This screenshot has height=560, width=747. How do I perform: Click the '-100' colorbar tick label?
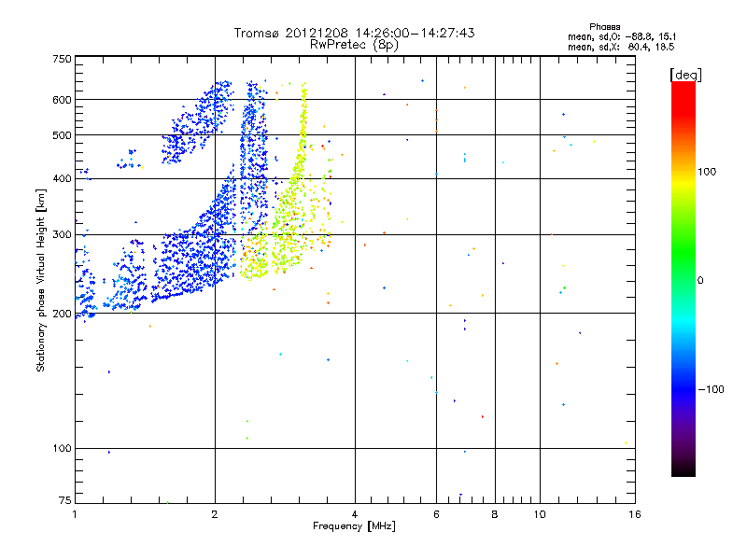[x=711, y=389]
